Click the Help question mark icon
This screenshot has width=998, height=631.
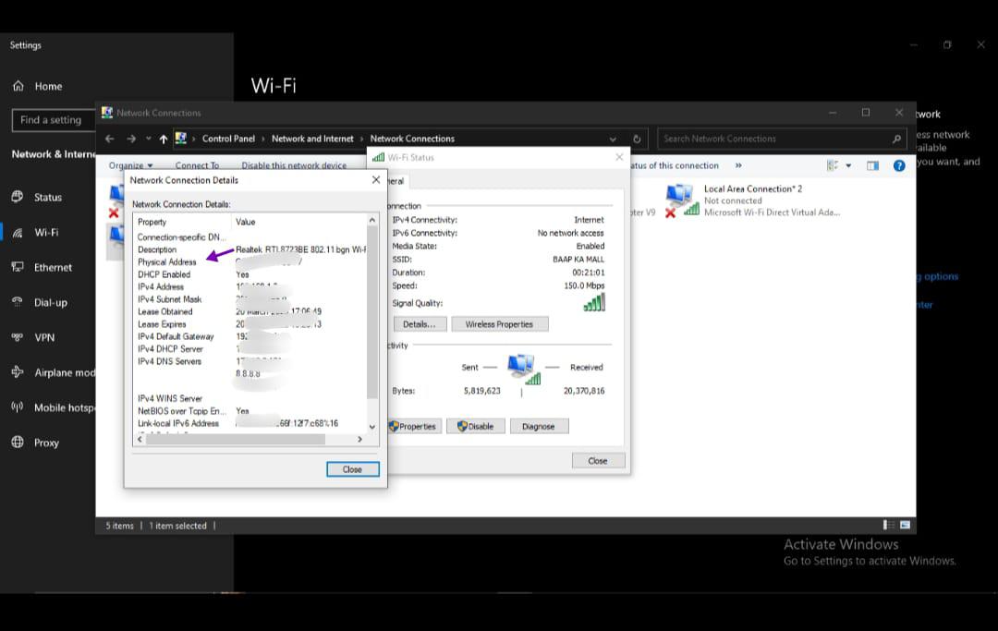[898, 165]
